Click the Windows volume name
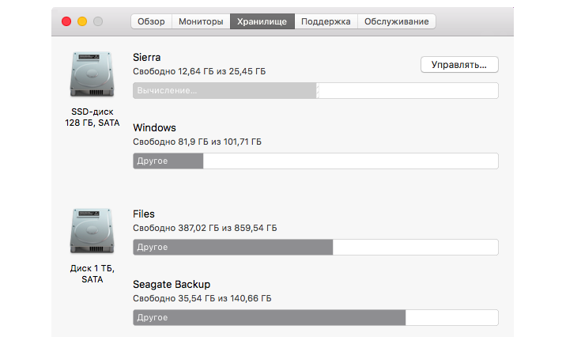Image resolution: width=581 pixels, height=352 pixels. (x=155, y=127)
